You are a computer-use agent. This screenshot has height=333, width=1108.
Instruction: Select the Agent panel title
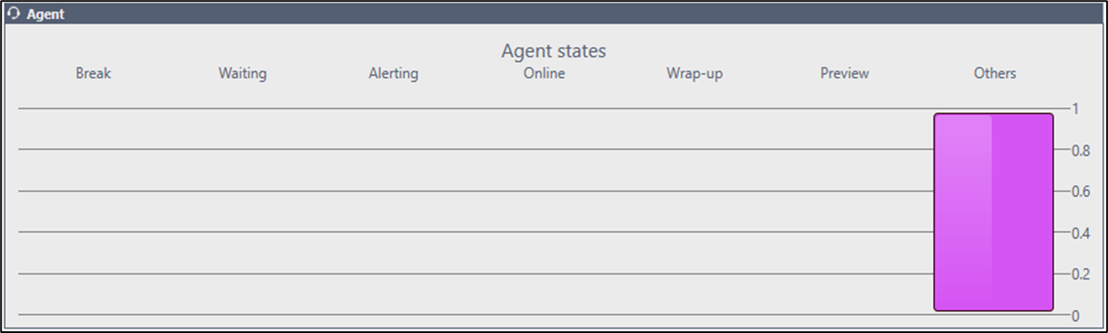(x=45, y=15)
